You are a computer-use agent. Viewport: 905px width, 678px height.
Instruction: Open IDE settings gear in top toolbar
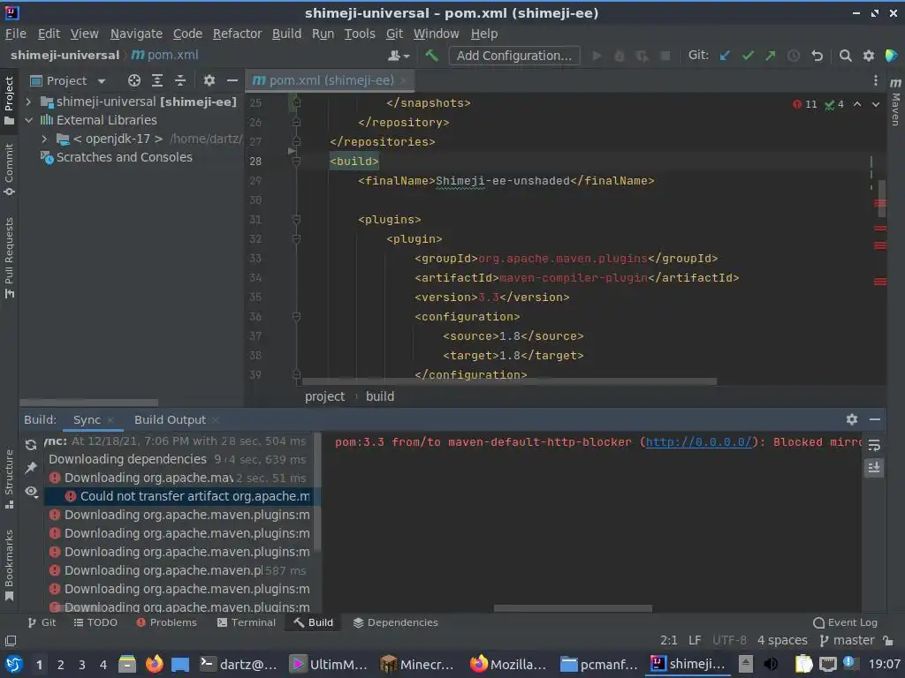click(869, 56)
